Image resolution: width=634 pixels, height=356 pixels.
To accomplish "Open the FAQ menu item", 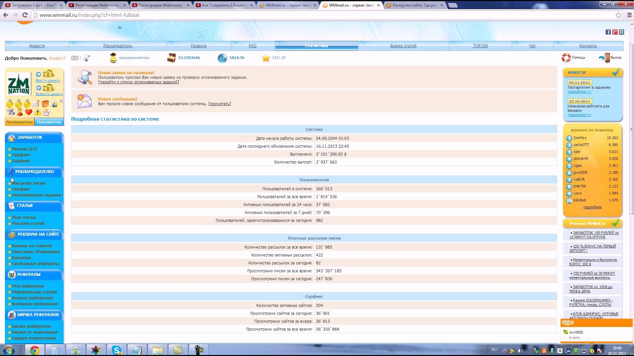I will point(253,45).
